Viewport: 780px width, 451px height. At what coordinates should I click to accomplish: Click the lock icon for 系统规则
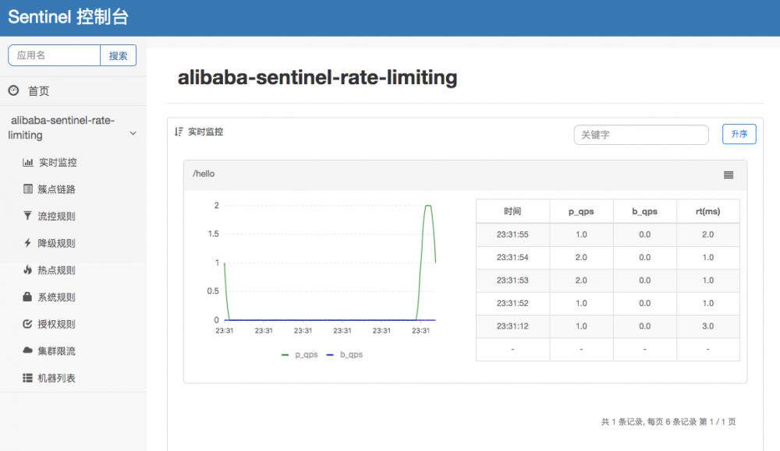point(26,297)
